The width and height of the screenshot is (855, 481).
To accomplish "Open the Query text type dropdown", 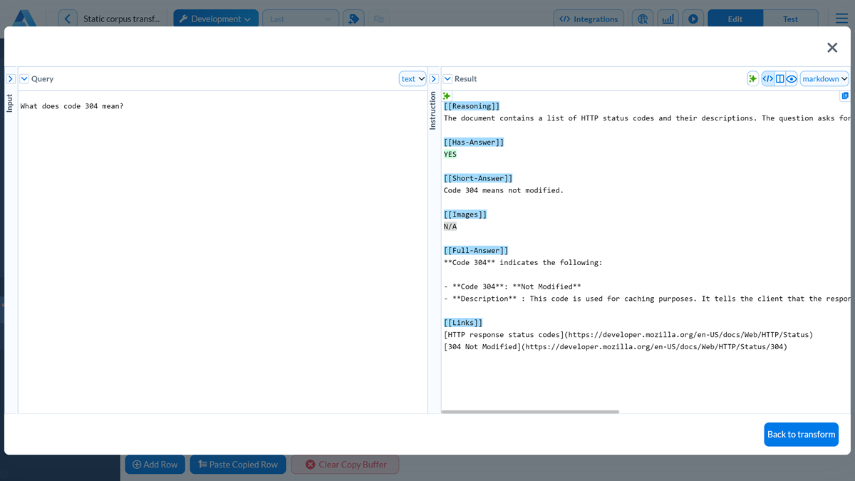I will 413,79.
